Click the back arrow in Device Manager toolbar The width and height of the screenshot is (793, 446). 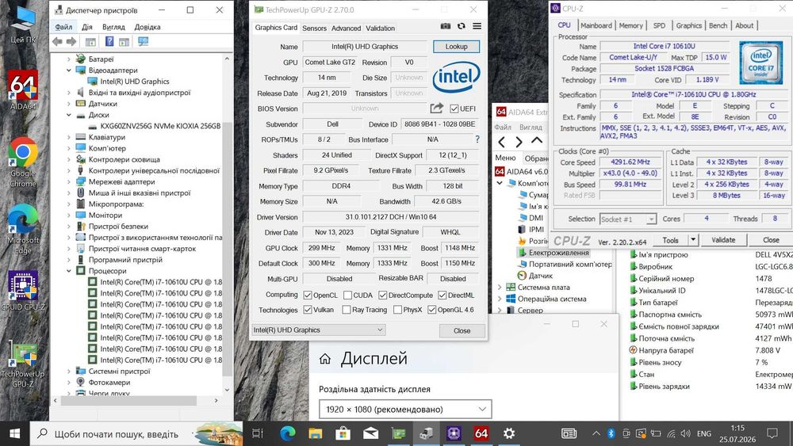(x=57, y=42)
